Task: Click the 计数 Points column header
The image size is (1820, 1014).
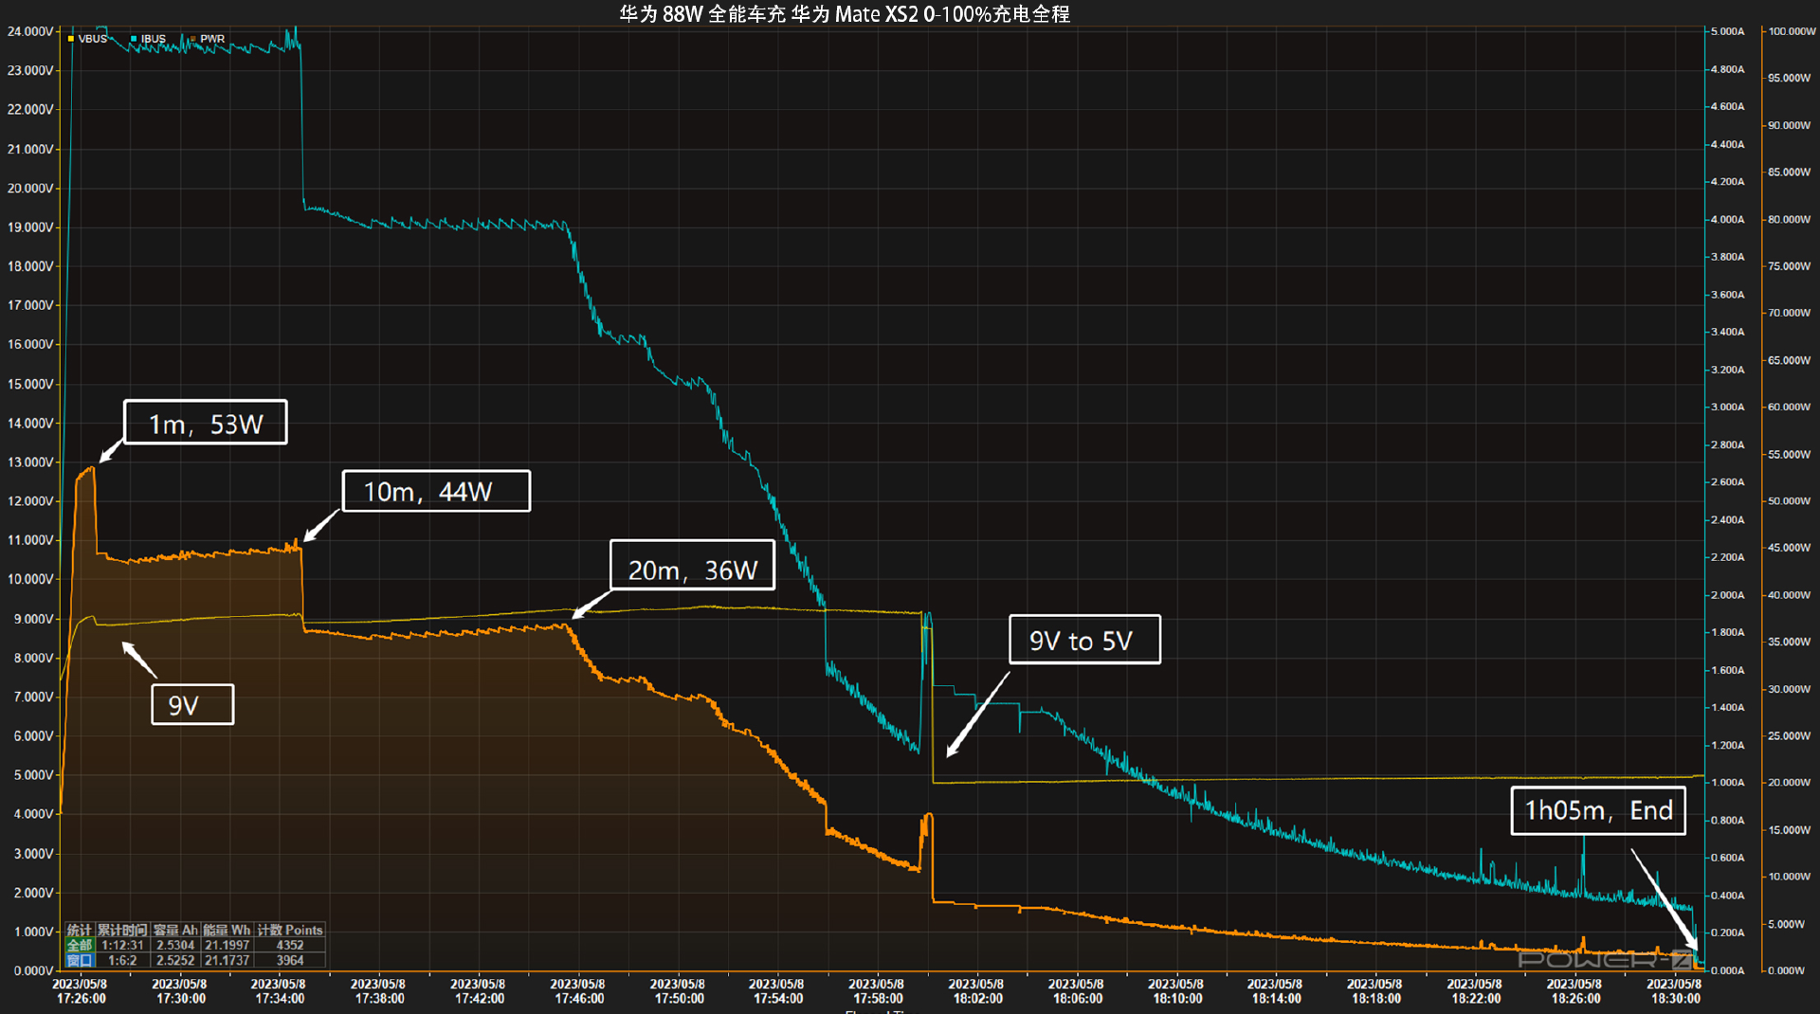Action: [x=290, y=930]
